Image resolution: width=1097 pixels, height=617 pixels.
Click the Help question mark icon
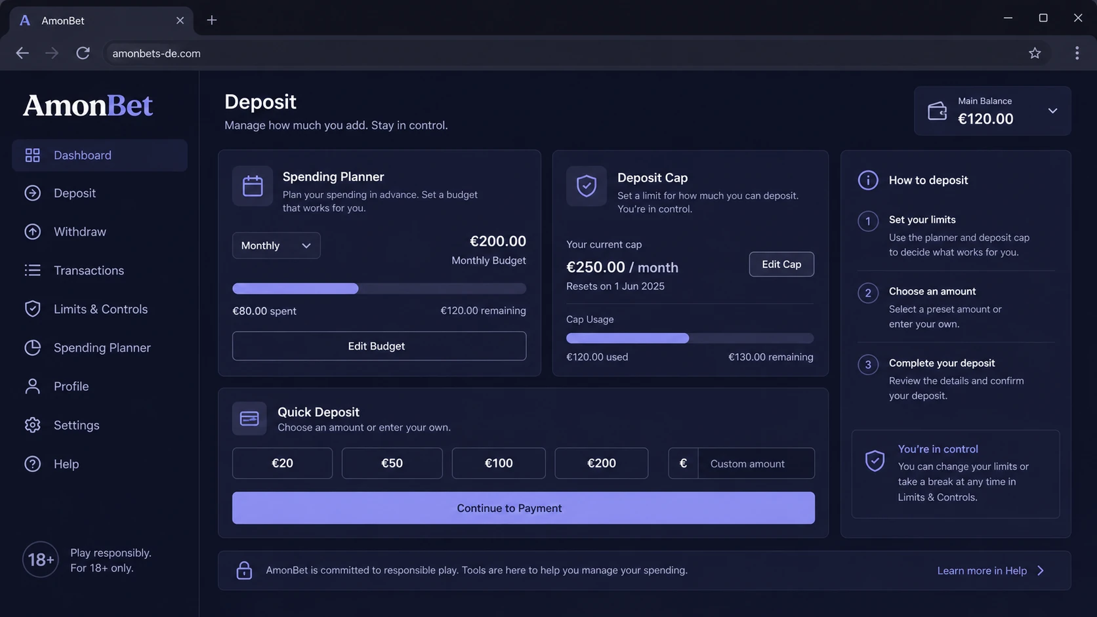tap(32, 464)
